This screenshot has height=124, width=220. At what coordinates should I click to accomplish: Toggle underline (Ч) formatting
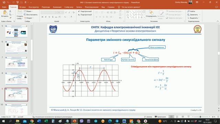pyautogui.click(x=49, y=17)
